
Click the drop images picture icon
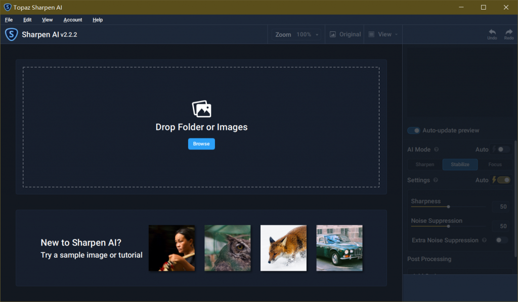201,109
